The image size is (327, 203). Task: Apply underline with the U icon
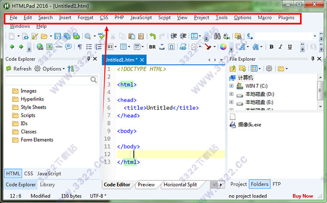(290, 47)
